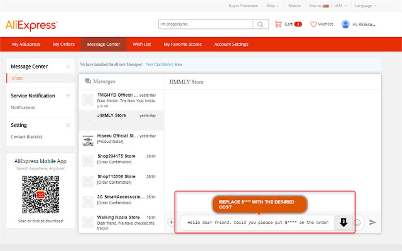402x251 pixels.
Task: Click the chat message input field
Action: click(x=258, y=222)
